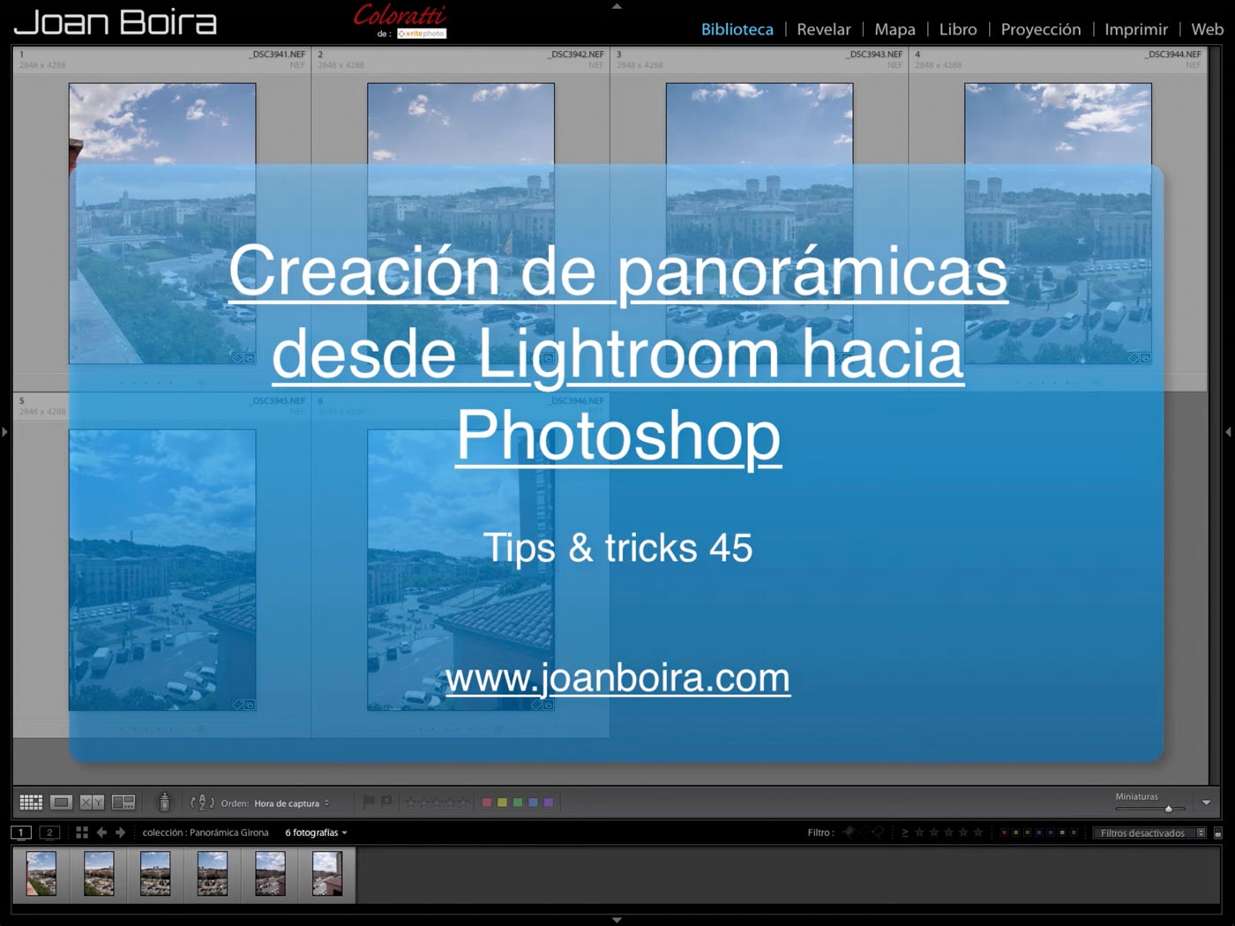Apply the red color label in the toolbar
Viewport: 1235px width, 926px height.
point(486,803)
